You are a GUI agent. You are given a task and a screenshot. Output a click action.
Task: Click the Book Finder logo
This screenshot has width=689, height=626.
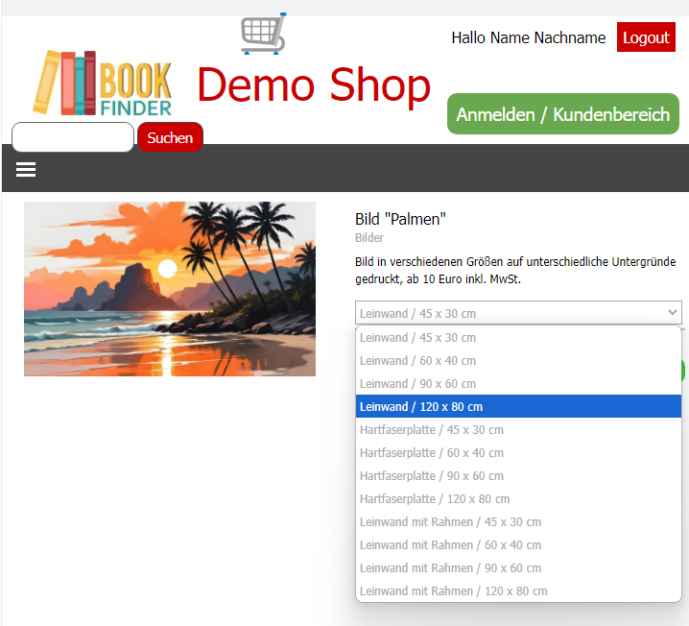click(103, 84)
